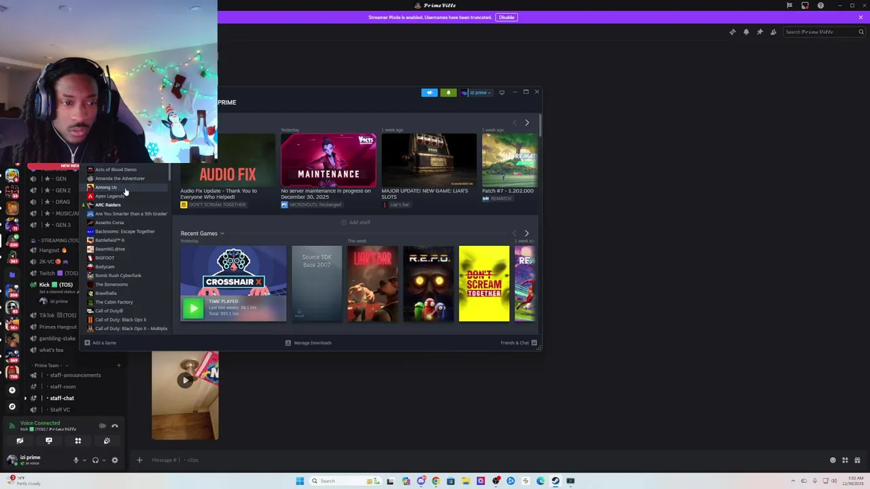
Task: Click attachment plus button in message bar
Action: (139, 460)
